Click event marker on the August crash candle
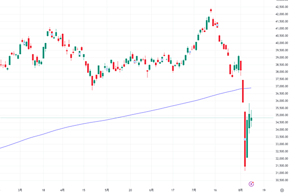The width and height of the screenshot is (290, 193). (245, 139)
